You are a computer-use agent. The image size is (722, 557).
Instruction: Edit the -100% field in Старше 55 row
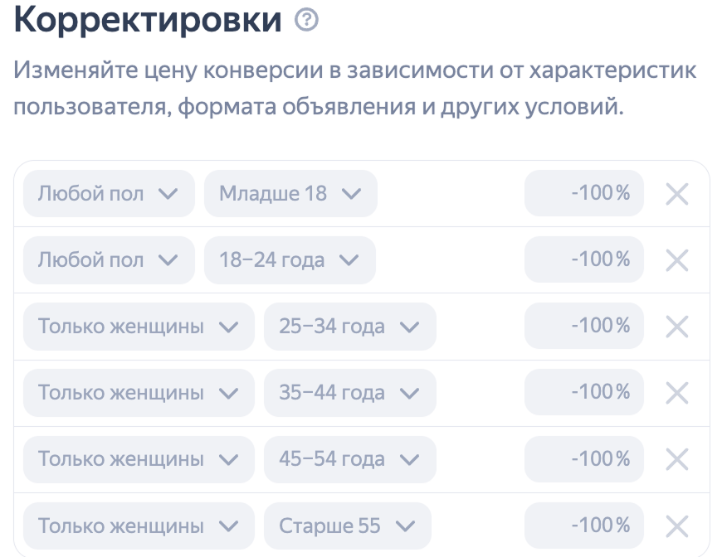click(584, 526)
